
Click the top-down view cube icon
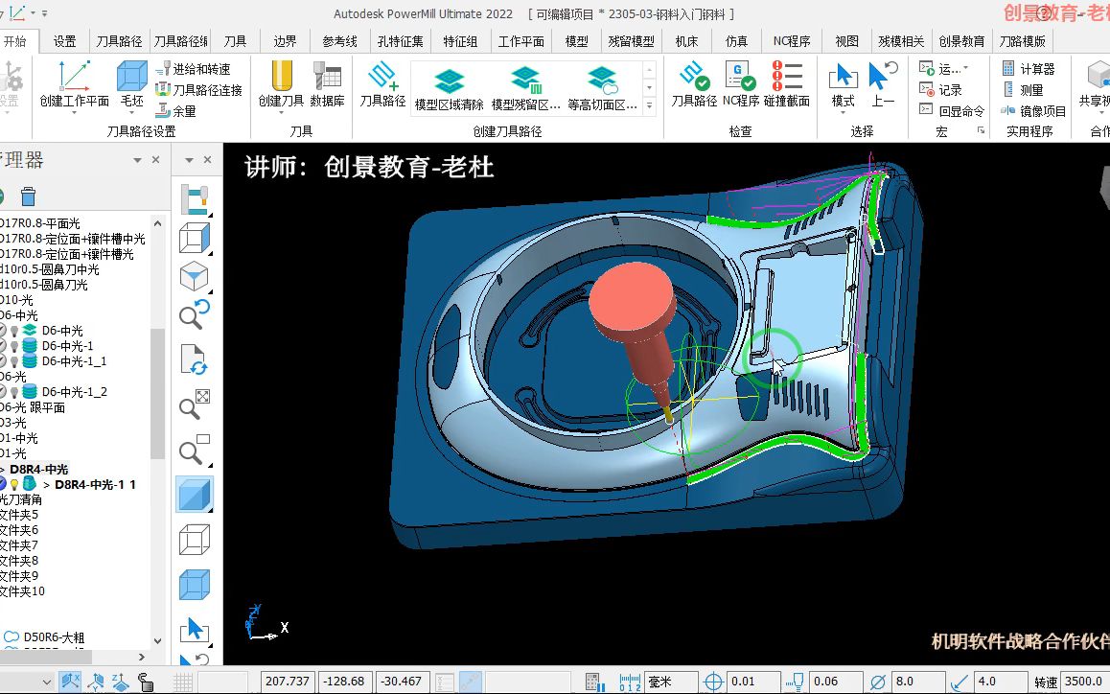tap(194, 276)
